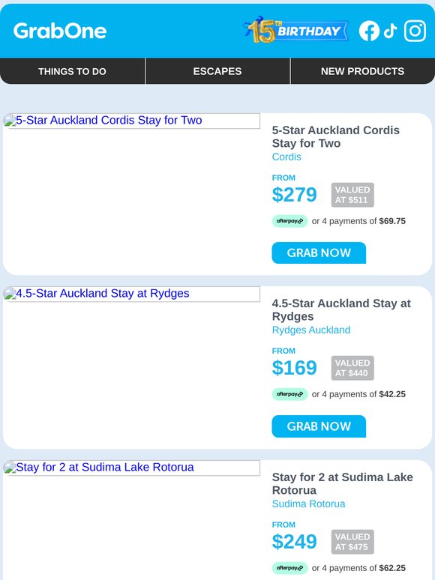Click the Afterpay badge under Sudima deal
This screenshot has height=580, width=435.
pyautogui.click(x=290, y=568)
